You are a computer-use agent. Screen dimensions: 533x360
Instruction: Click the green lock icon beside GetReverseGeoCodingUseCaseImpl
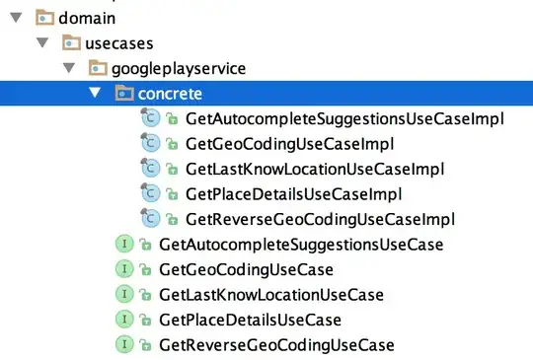click(172, 220)
